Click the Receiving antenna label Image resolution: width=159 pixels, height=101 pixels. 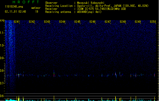[x=58, y=12]
